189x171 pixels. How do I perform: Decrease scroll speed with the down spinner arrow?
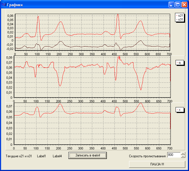pyautogui.click(x=183, y=156)
